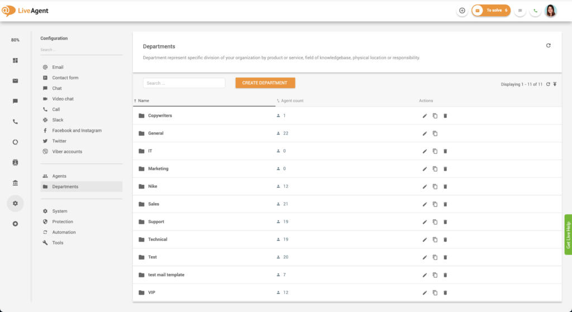This screenshot has height=312, width=572.
Task: Click the edit pencil icon for Copywriters
Action: (x=425, y=116)
